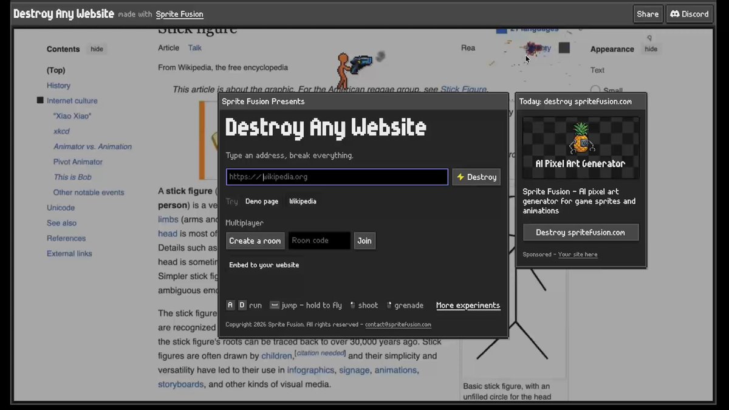
Task: Click the Join button
Action: pyautogui.click(x=364, y=241)
